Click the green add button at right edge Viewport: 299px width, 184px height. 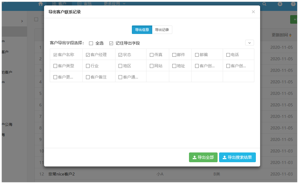[x=294, y=19]
